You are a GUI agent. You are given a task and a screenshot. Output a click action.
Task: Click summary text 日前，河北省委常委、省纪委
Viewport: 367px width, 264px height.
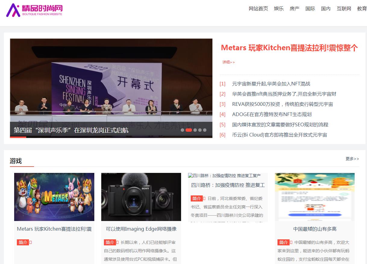coord(235,198)
